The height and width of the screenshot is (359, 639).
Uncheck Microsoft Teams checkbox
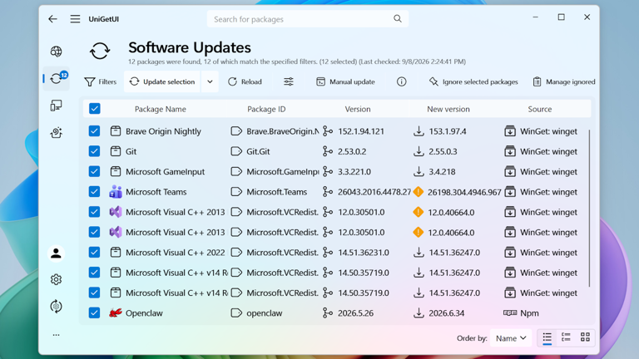tap(94, 192)
